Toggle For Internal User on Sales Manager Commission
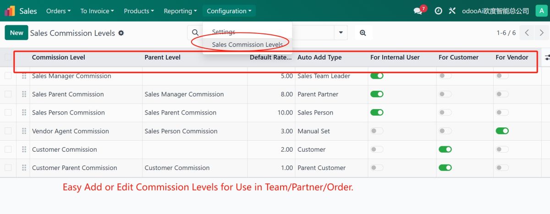Viewport: 550px width, 214px height. 377,76
